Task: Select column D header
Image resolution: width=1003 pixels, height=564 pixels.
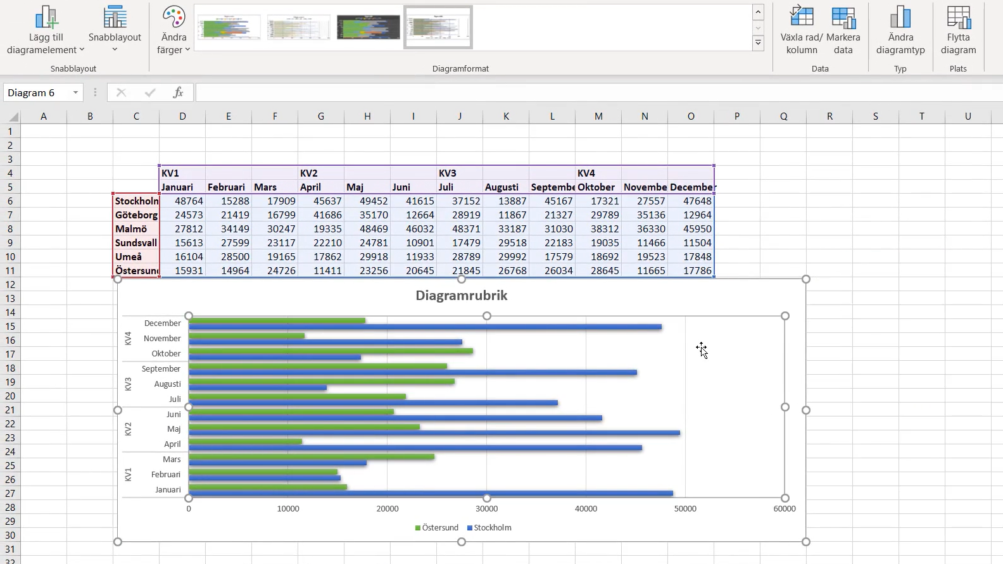Action: point(182,116)
